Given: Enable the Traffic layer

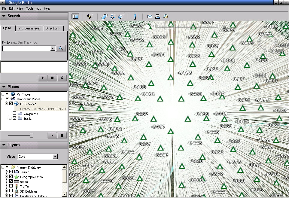Looking at the screenshot, I should click(11, 186).
